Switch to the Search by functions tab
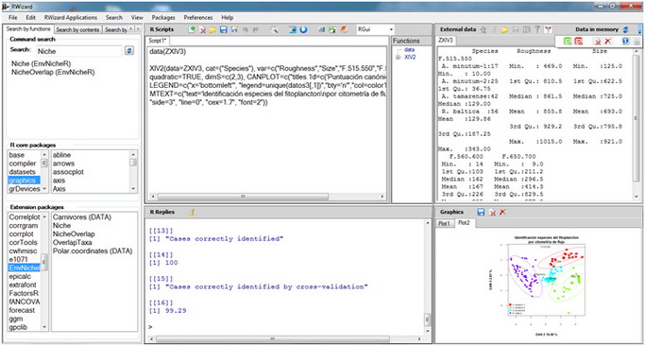This screenshot has width=645, height=346. 28,29
